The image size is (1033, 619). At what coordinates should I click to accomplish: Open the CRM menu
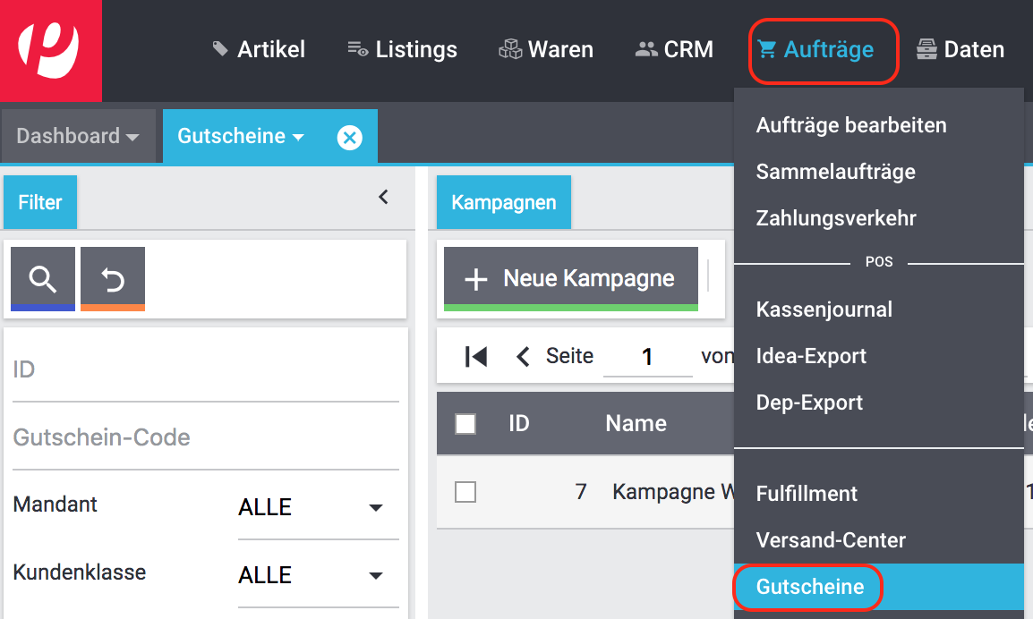pos(674,49)
